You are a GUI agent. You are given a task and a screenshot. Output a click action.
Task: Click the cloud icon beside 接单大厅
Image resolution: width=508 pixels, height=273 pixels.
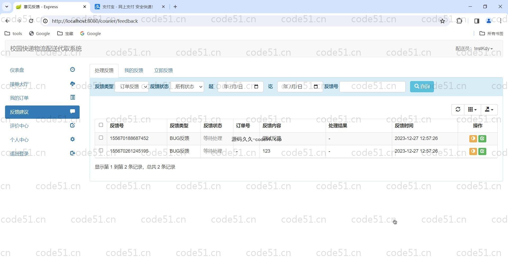pyautogui.click(x=72, y=84)
